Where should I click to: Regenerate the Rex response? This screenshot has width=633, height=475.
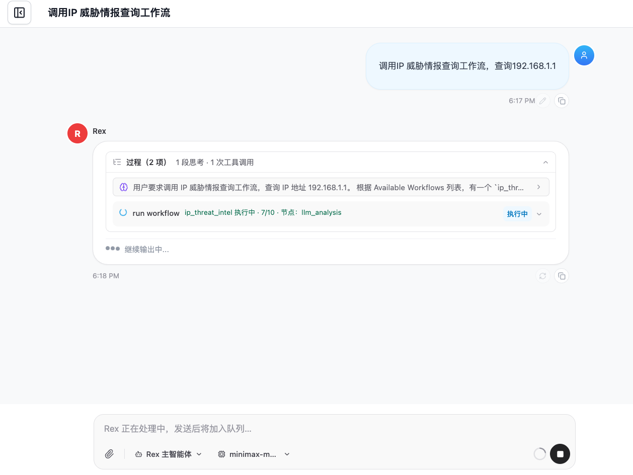pyautogui.click(x=542, y=276)
